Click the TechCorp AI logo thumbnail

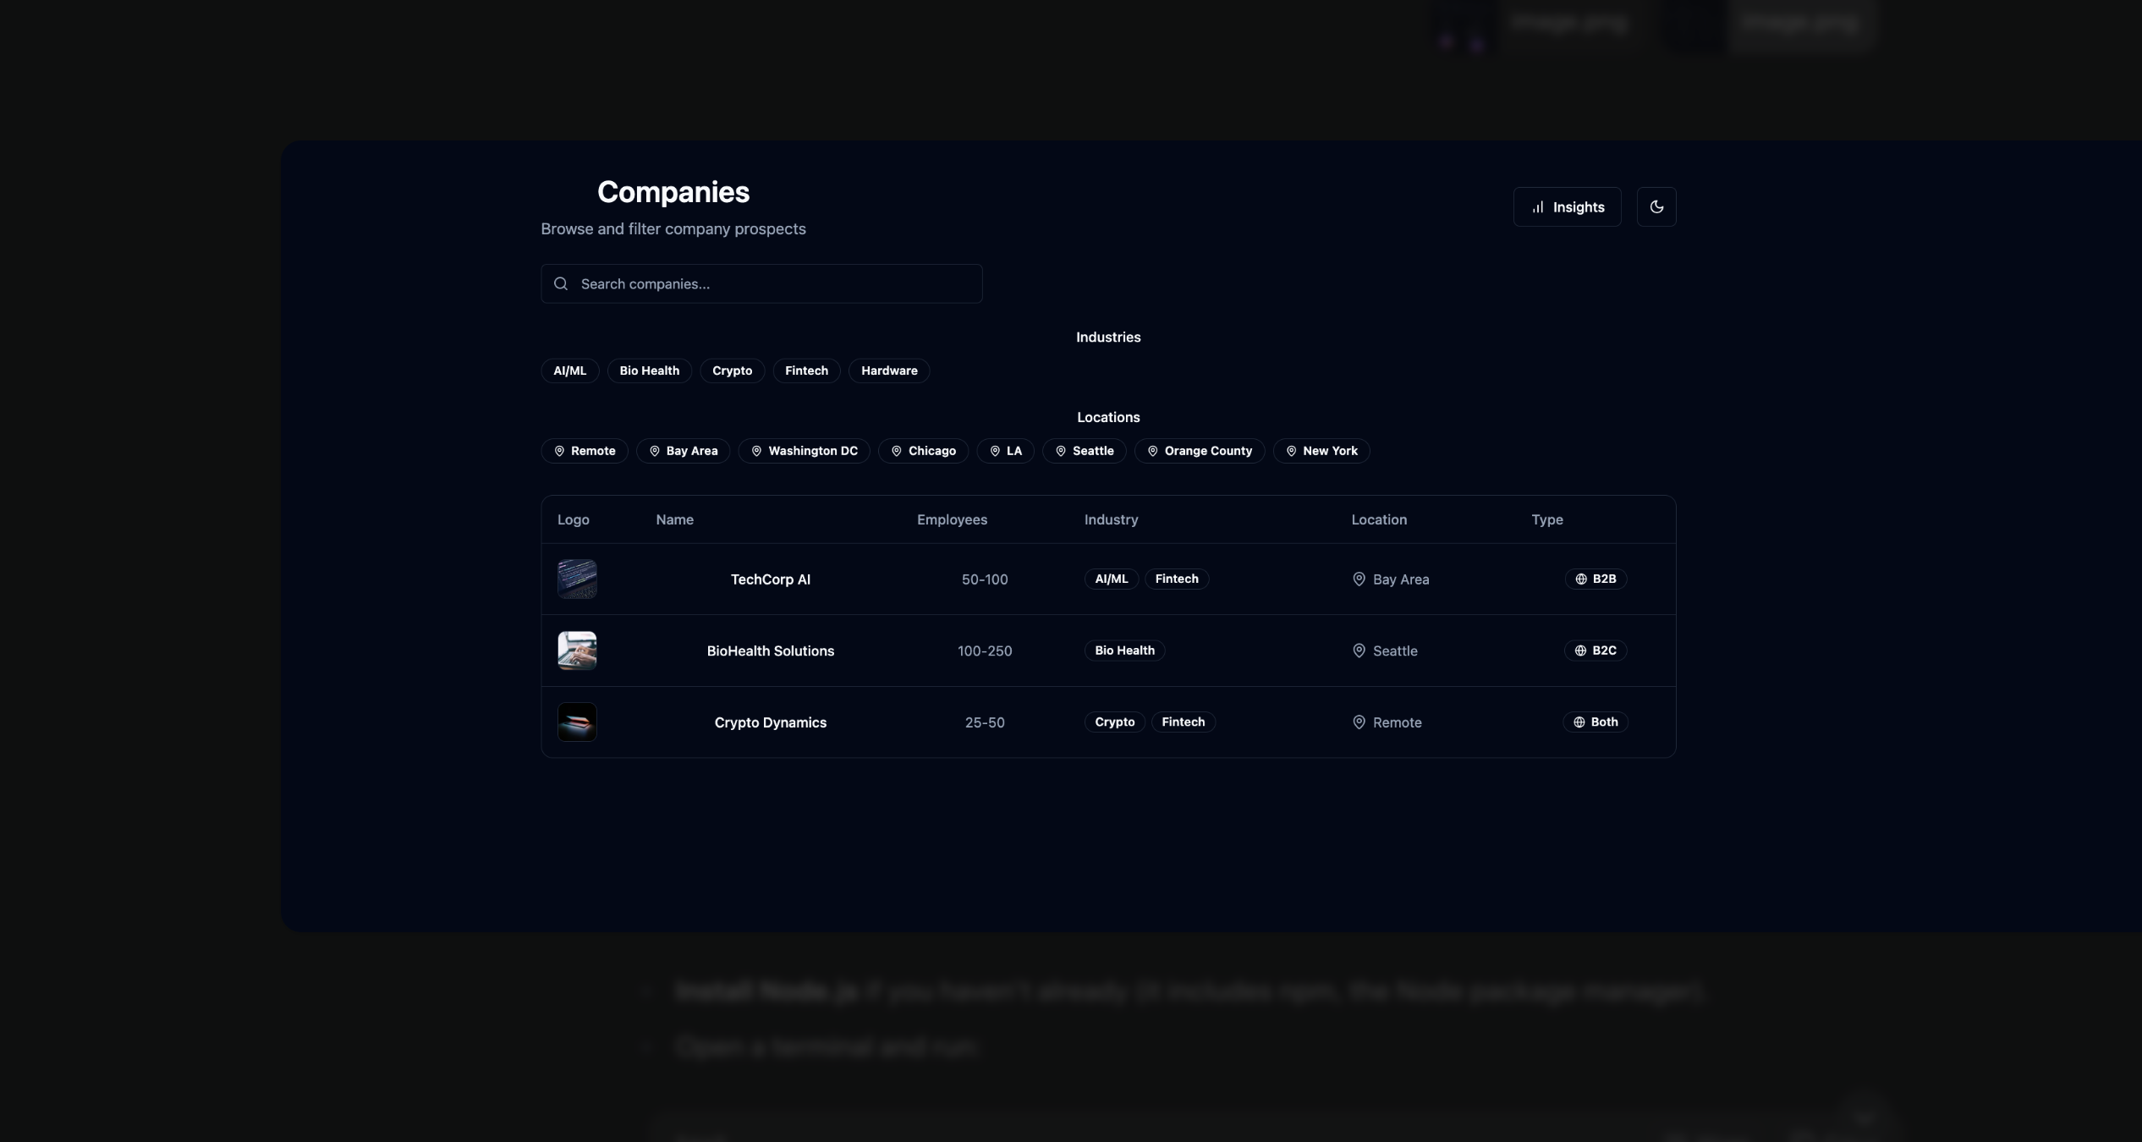[x=577, y=579]
